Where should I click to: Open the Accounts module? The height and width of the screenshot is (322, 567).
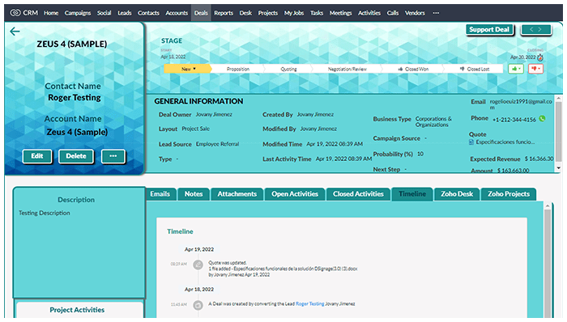177,13
